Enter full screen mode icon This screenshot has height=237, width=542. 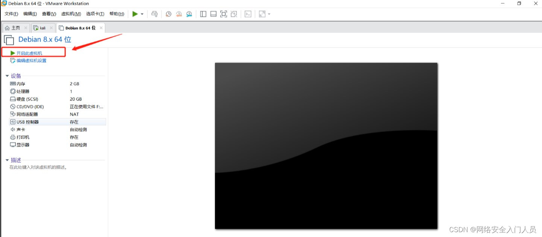(224, 14)
